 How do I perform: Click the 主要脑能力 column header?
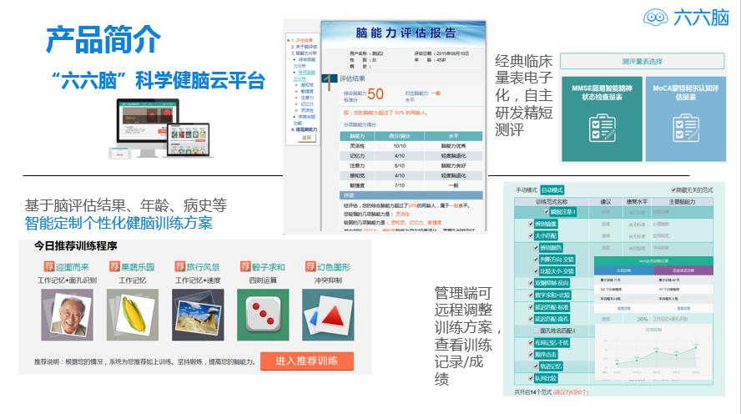point(682,202)
